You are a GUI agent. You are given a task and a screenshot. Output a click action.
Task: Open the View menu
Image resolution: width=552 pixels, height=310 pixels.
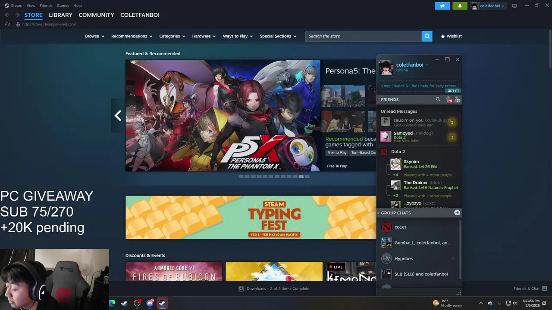31,6
